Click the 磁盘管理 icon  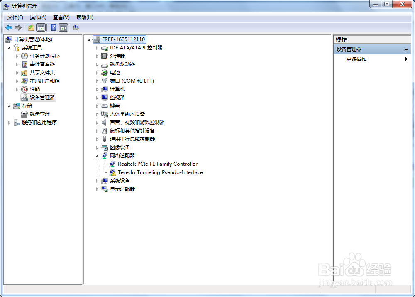(24, 114)
